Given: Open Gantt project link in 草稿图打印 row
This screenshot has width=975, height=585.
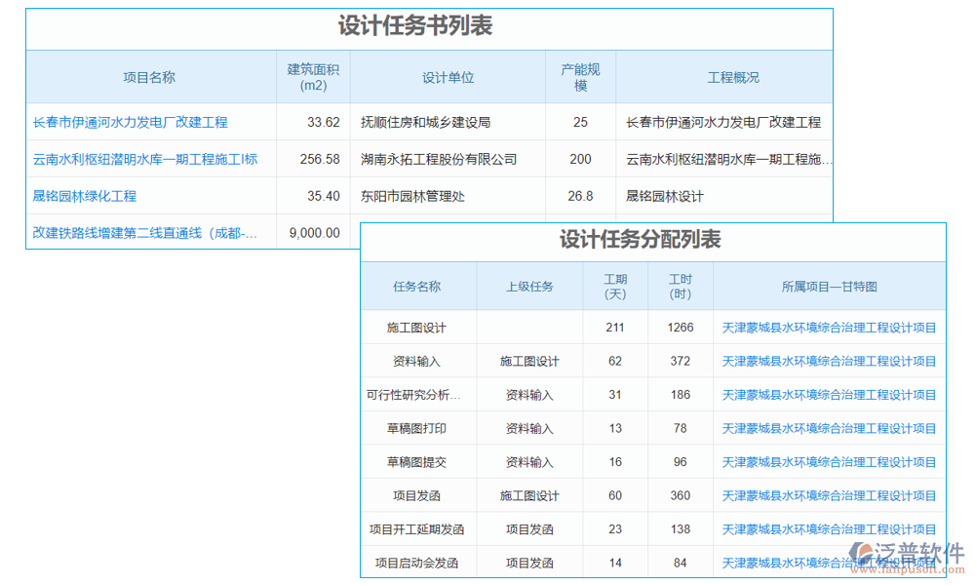Looking at the screenshot, I should [829, 429].
